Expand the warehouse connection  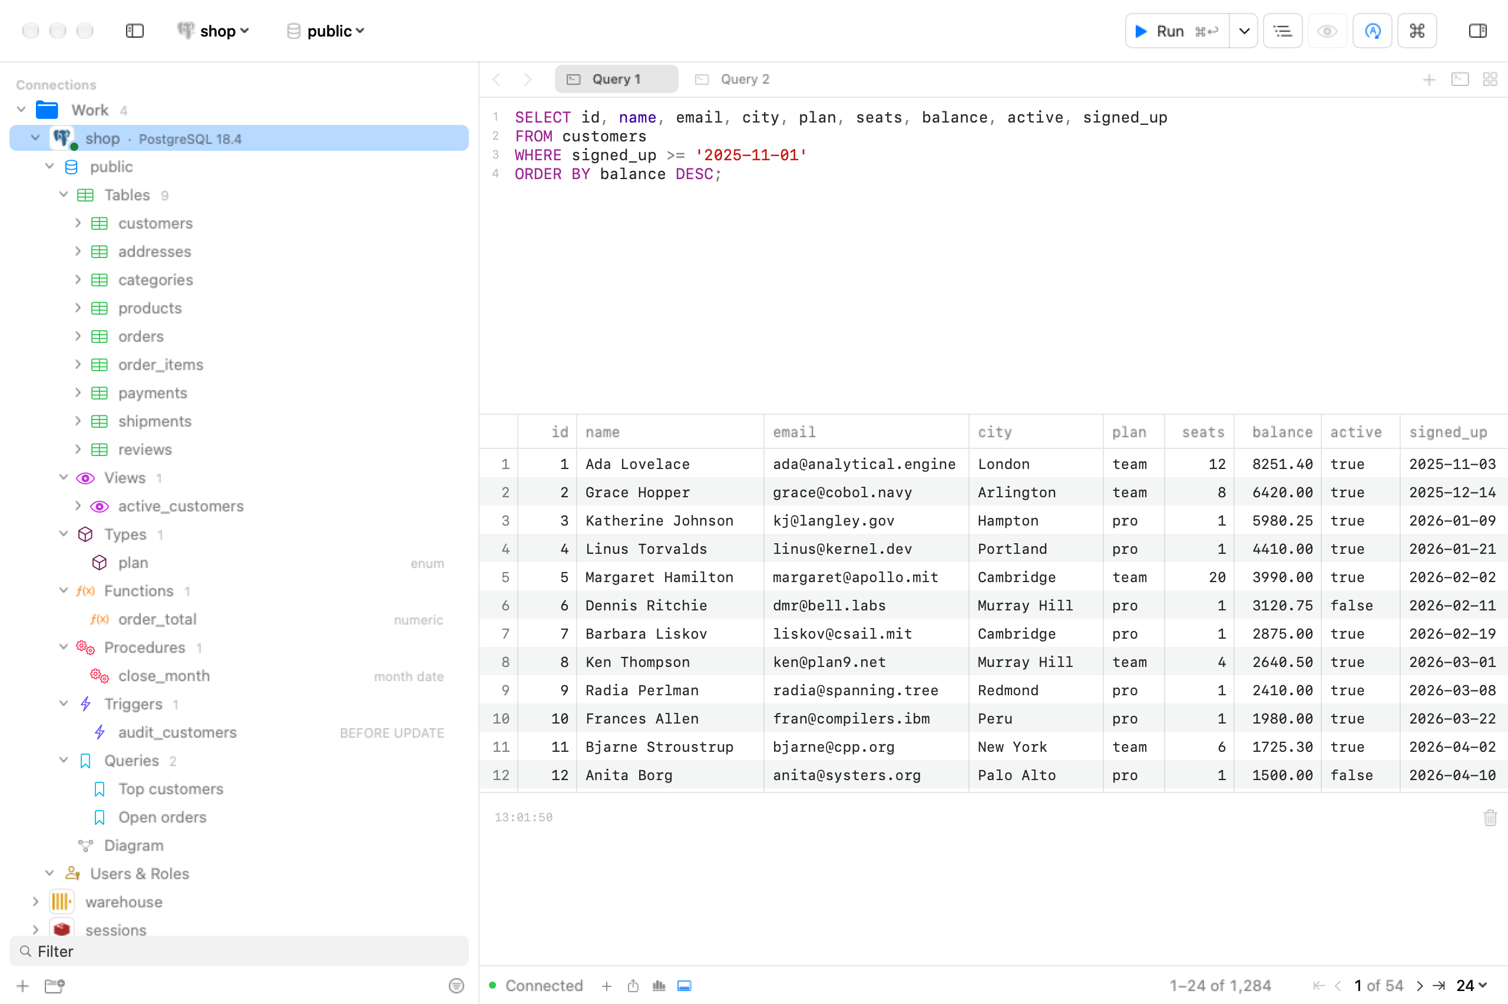[36, 901]
